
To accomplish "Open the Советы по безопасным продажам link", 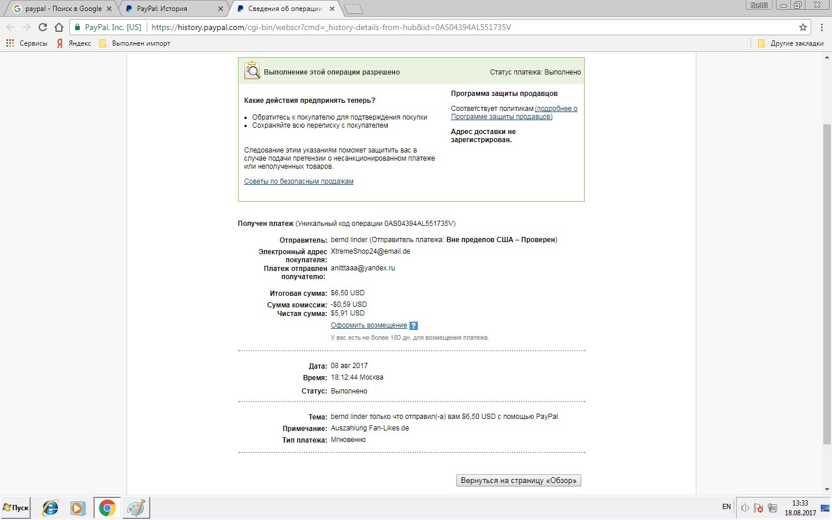I will point(298,181).
